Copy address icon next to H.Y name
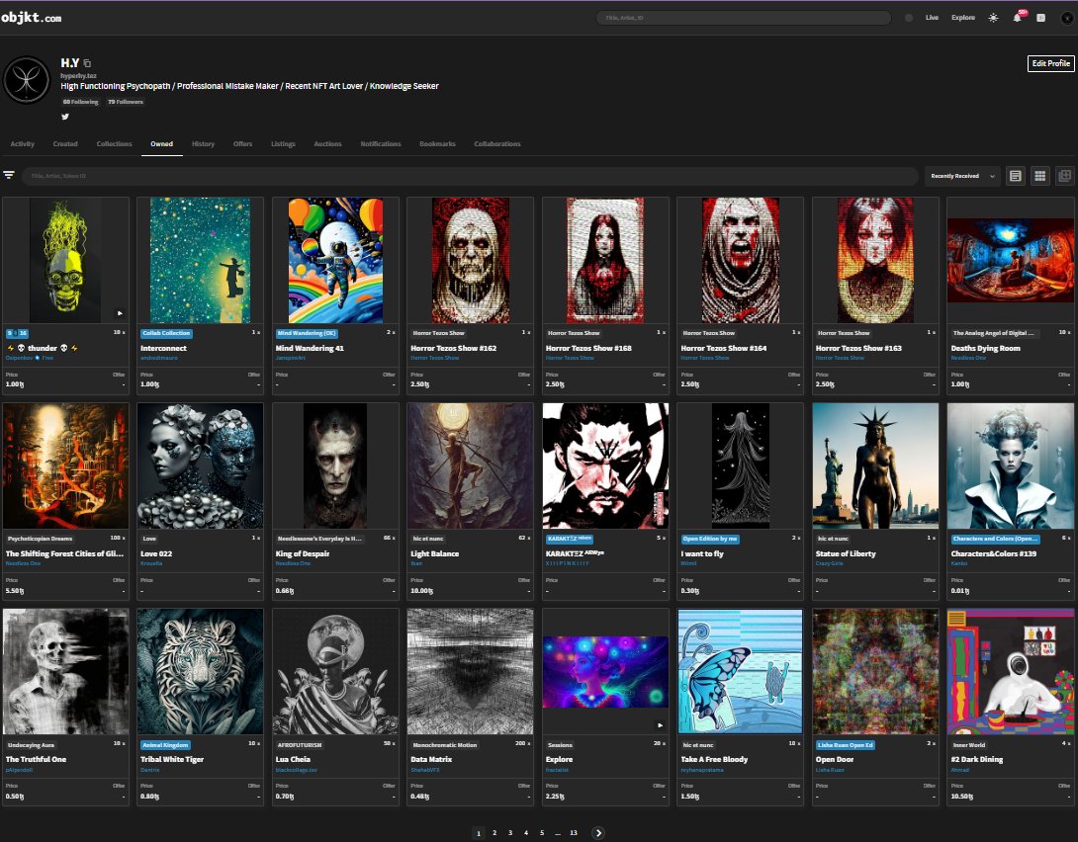This screenshot has height=842, width=1078. pos(87,63)
